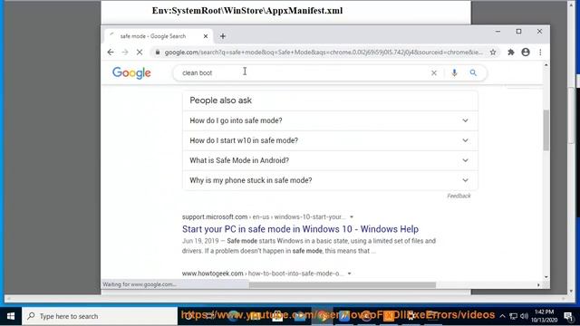Expand "What is Safe Mode in Android?"

coord(330,160)
